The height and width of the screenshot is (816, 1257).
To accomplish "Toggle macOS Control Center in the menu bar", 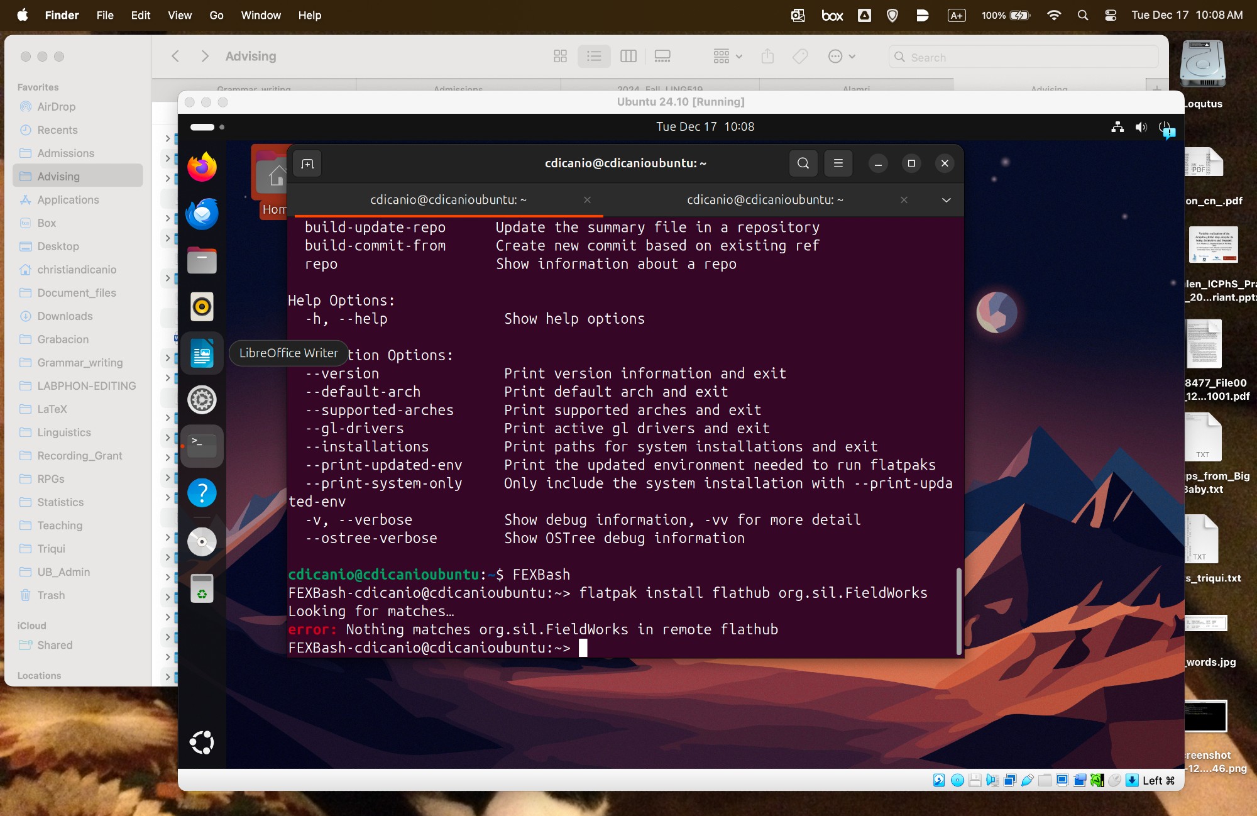I will 1111,15.
